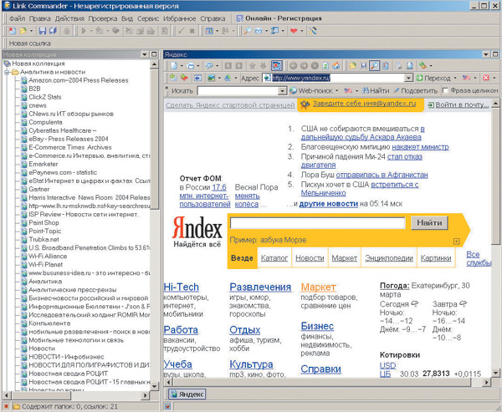Screen dimensions: 502x412
Task: Open the Правка menu
Action: pos(39,18)
